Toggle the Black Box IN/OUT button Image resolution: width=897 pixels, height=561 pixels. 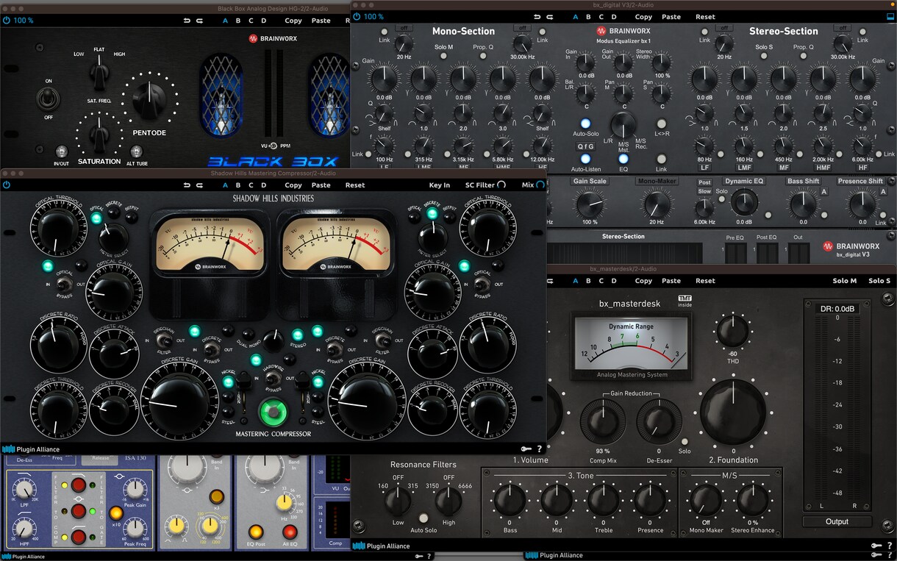pyautogui.click(x=61, y=151)
